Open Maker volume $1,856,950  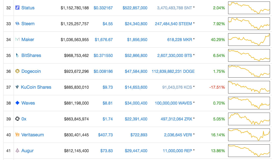click(x=137, y=40)
